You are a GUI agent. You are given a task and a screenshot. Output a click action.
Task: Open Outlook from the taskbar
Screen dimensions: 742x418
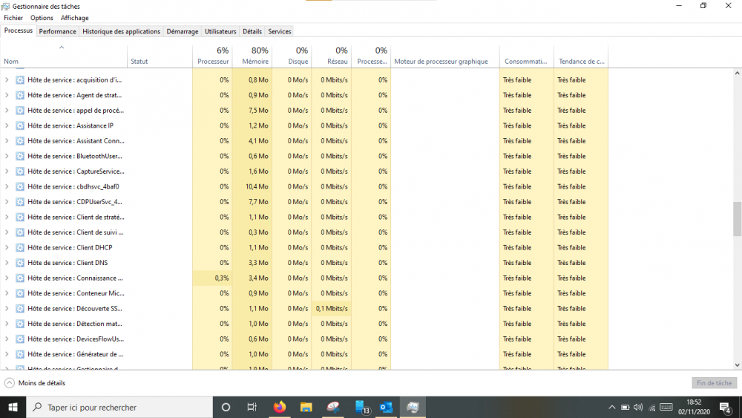386,407
